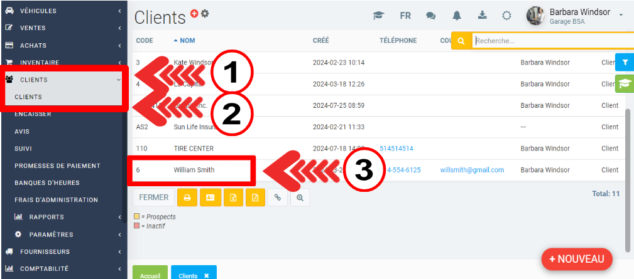Open notifications bell in header
This screenshot has width=634, height=279.
[457, 16]
